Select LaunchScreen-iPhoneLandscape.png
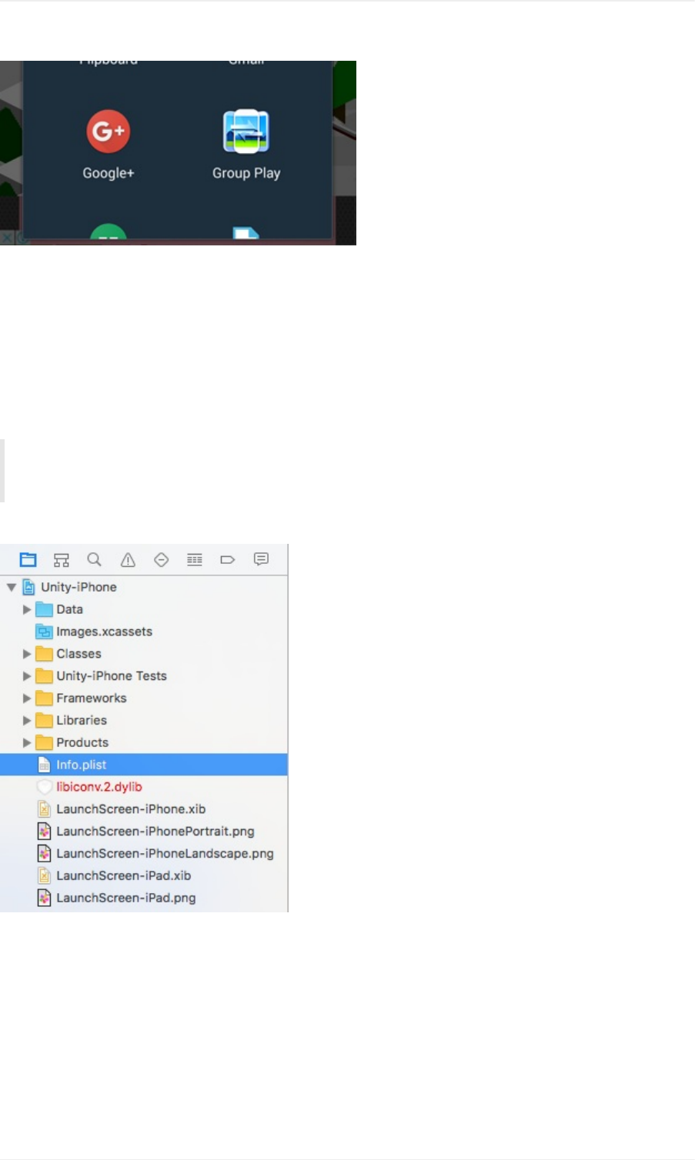 144,854
